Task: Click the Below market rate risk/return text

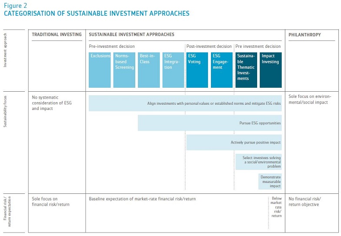Action: (x=276, y=207)
